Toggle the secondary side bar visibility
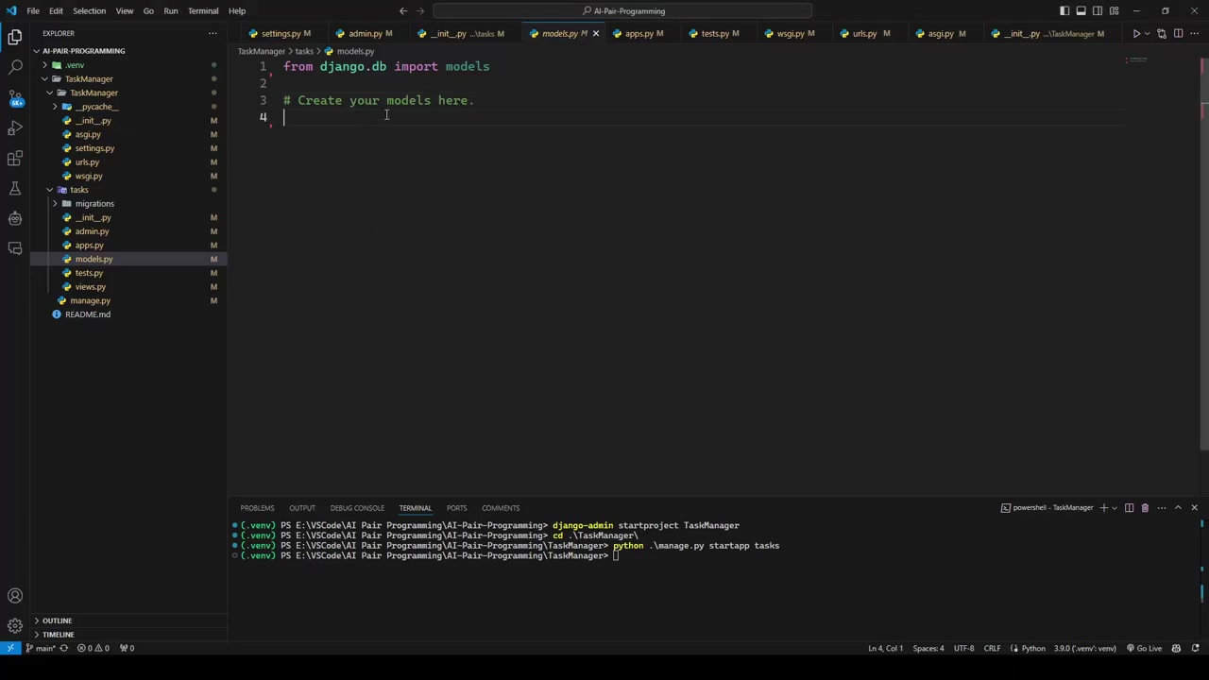This screenshot has height=680, width=1209. (x=1098, y=11)
